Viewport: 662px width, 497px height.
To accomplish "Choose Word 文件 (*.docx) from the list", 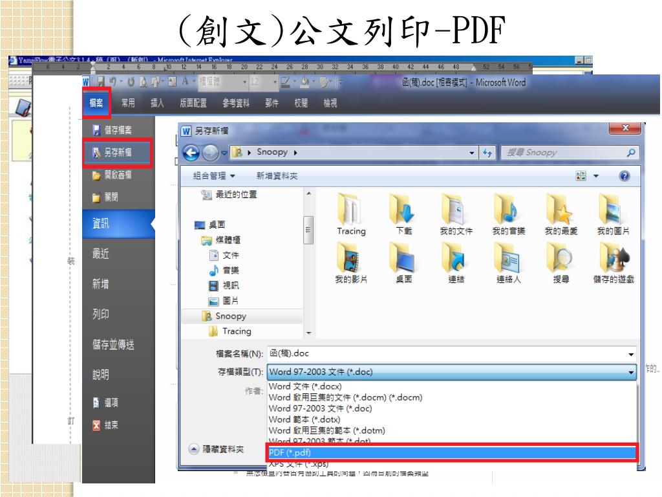I will tap(452, 386).
